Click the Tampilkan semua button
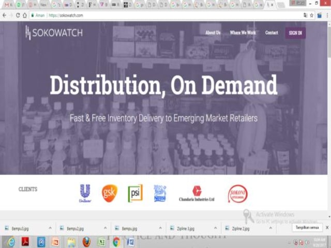The image size is (331, 248). 307,227
